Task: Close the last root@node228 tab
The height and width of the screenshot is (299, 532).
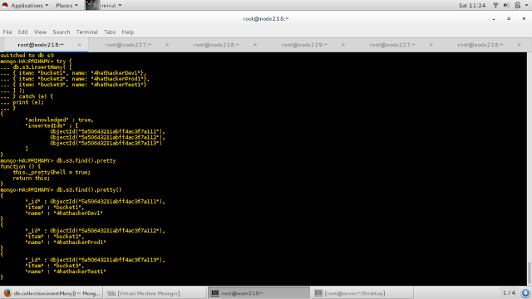Action: 519,45
